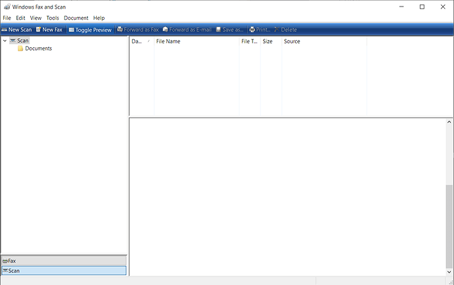Select the Documents folder in tree
454x285 pixels.
(x=38, y=49)
